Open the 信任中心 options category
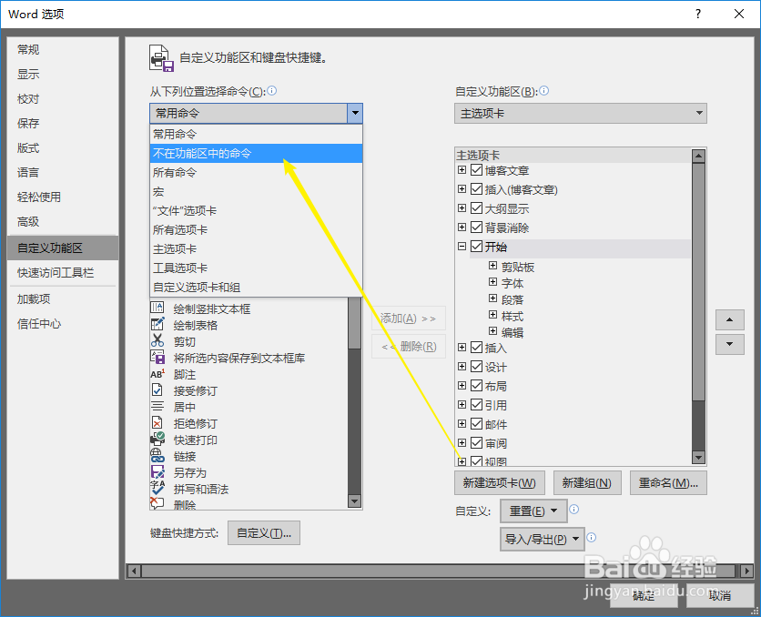The height and width of the screenshot is (617, 761). pyautogui.click(x=63, y=324)
